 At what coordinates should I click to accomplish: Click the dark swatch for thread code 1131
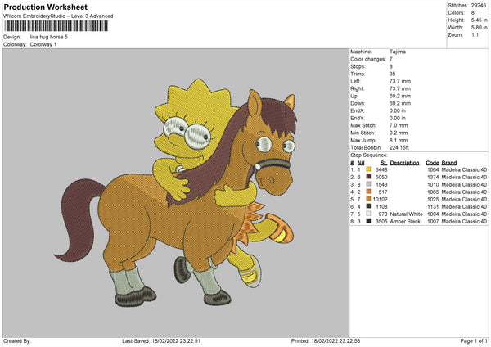tap(368, 206)
